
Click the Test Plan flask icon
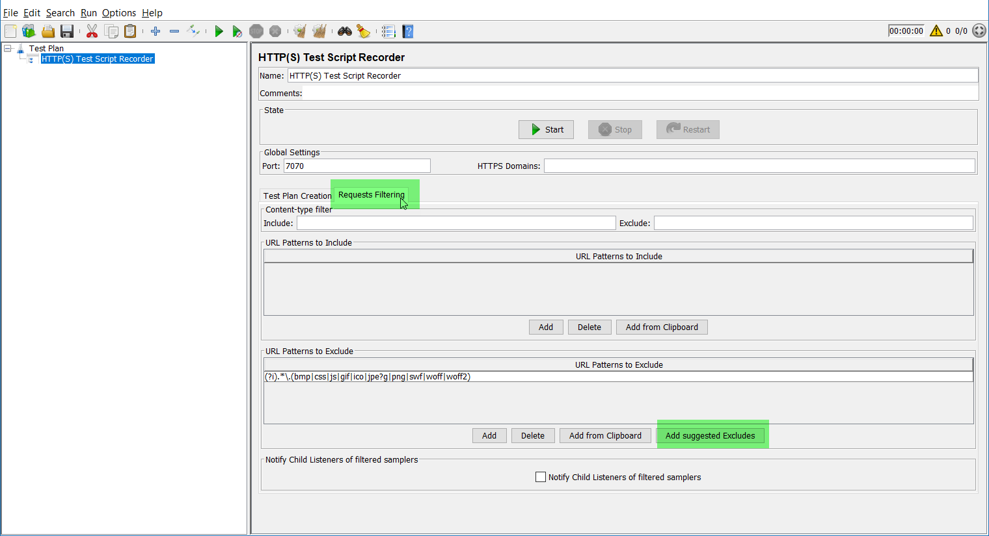(x=20, y=49)
